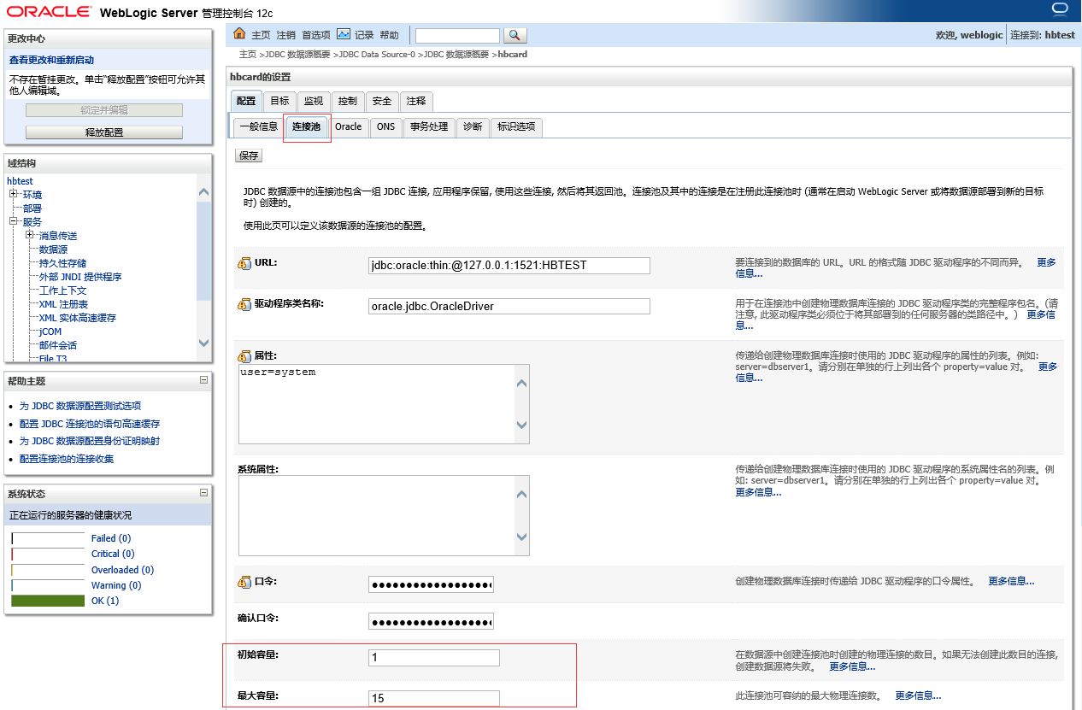Click the record chart icon beside 记录
Image resolution: width=1082 pixels, height=710 pixels.
click(x=344, y=34)
